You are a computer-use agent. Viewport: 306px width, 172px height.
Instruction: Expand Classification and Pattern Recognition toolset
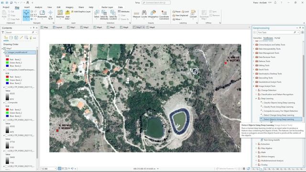pos(256,95)
